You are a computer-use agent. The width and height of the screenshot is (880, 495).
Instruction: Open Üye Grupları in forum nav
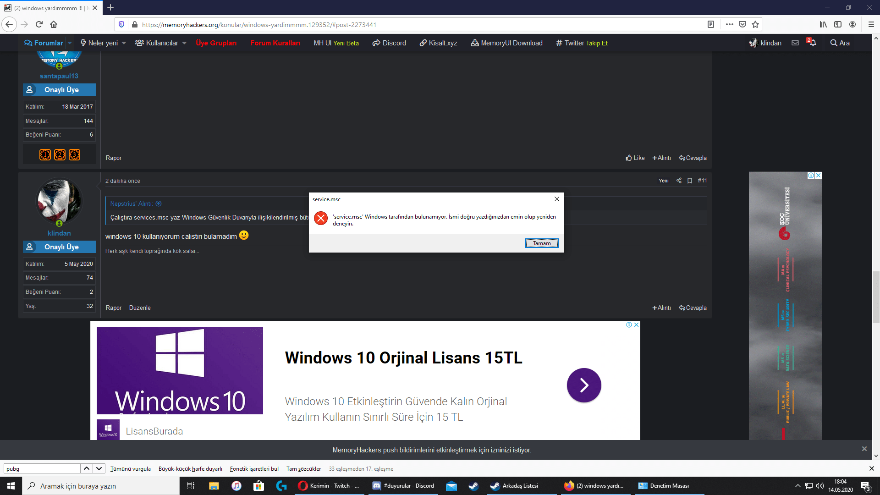216,43
